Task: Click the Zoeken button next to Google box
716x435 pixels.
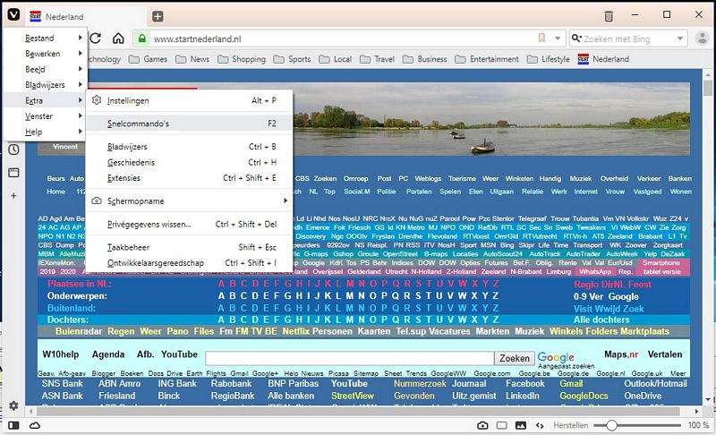Action: coord(514,358)
